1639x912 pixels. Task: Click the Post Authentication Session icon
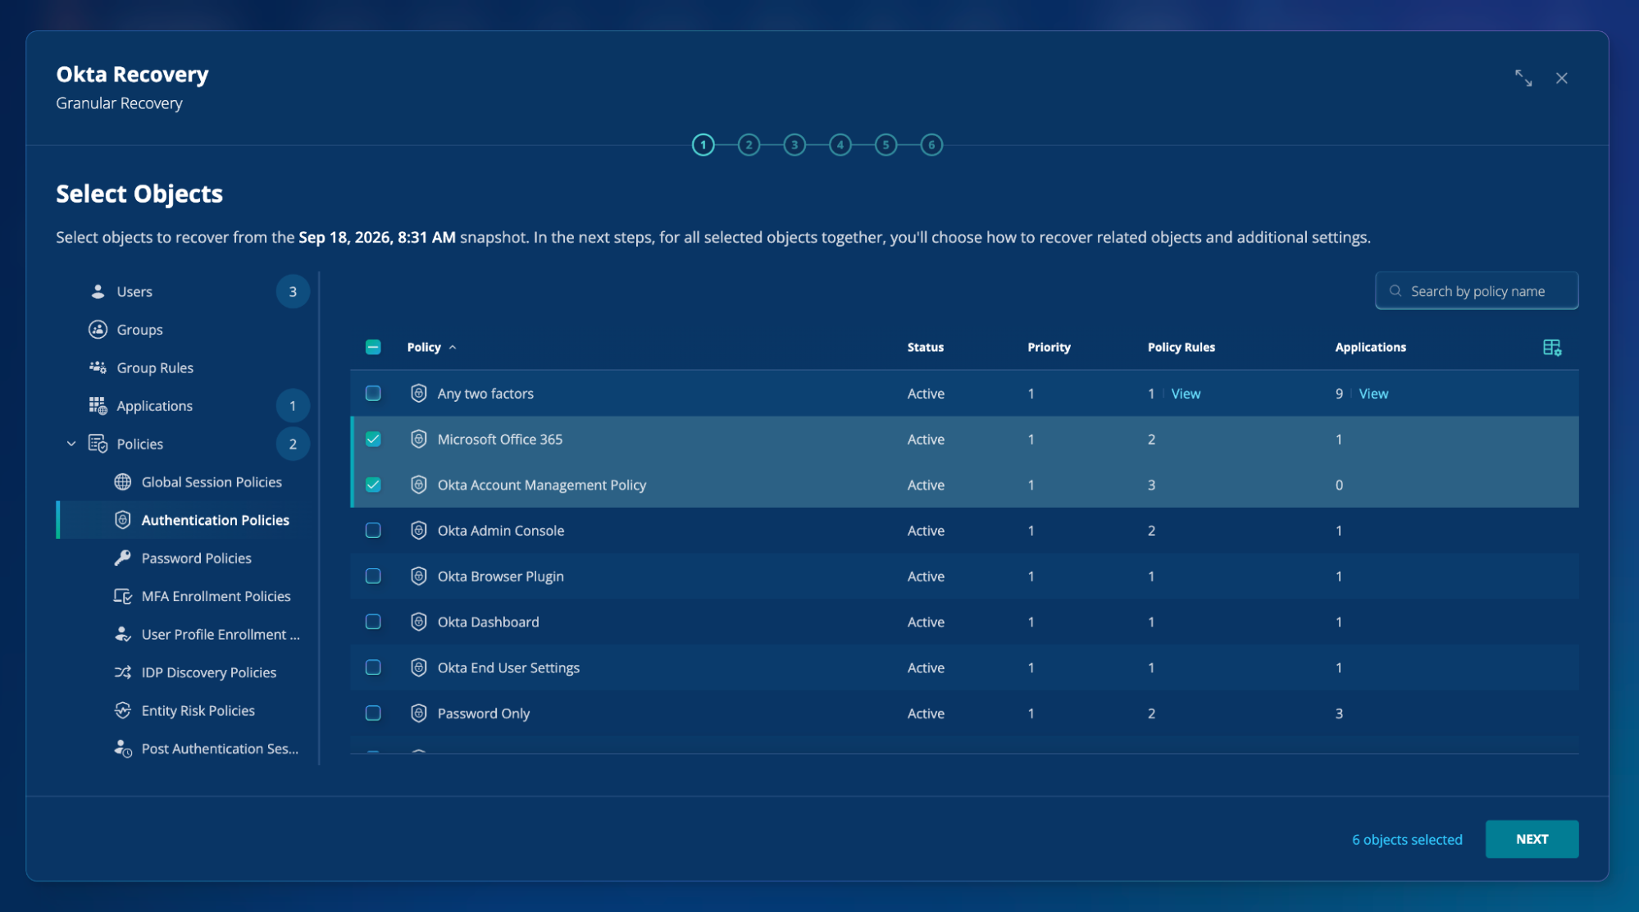coord(123,749)
